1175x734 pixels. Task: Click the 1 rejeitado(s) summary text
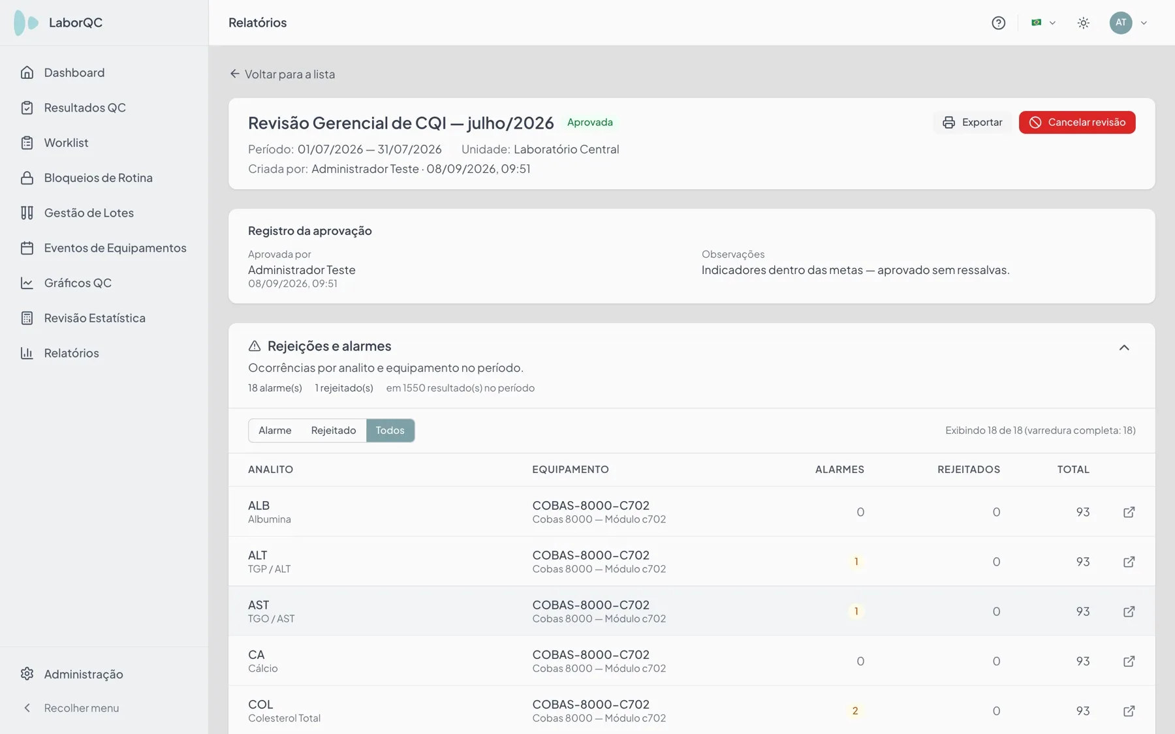[x=344, y=388]
